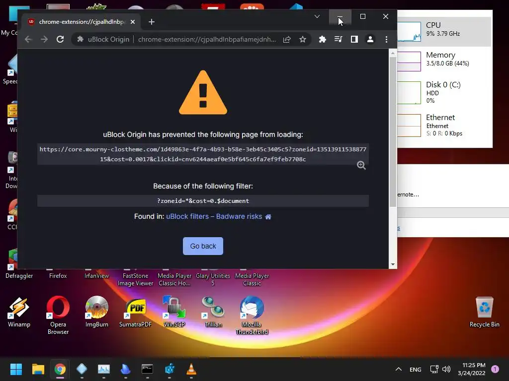Click IrfanView desktop icon label
Viewport: 509px width, 381px height.
[x=97, y=276]
